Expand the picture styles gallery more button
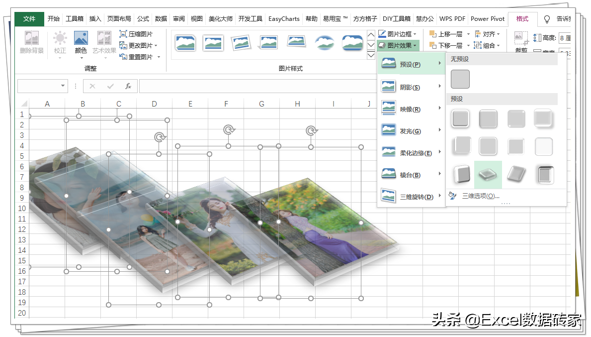591x337 pixels. point(371,55)
